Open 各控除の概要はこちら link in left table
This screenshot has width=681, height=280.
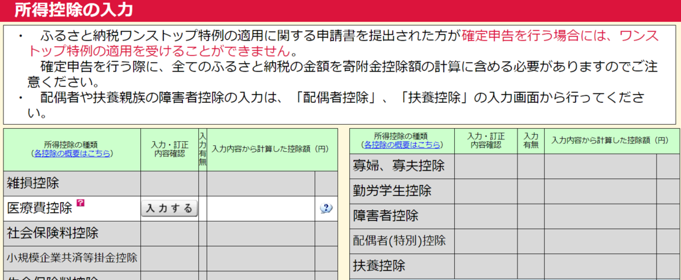[x=72, y=153]
